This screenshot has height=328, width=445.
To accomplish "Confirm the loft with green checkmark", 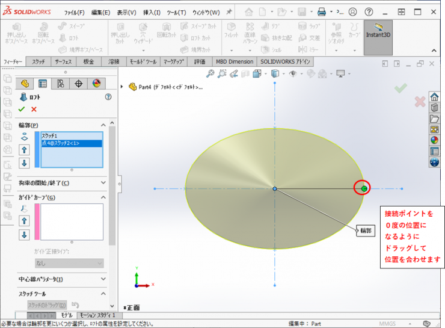I will [x=22, y=109].
